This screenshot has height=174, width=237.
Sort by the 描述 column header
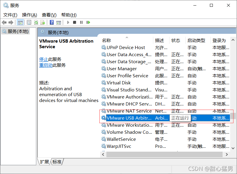pos(161,40)
